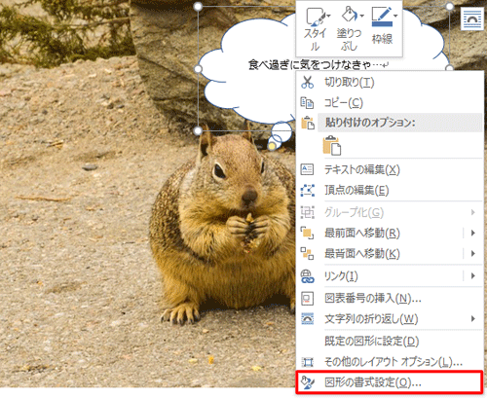Viewport: 487px width, 398px height.
Task: Click the 最前面へ移動 bring front icon
Action: pos(307,233)
